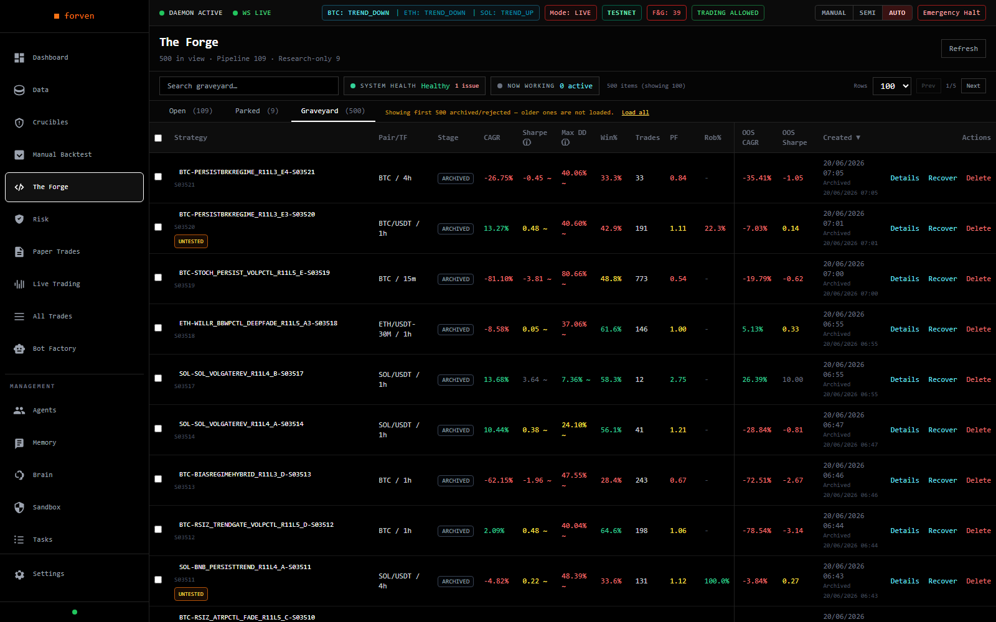Open Details for strategy S03517

[904, 380]
